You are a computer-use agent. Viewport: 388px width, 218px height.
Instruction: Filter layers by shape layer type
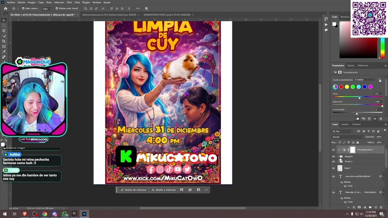pos(373,131)
